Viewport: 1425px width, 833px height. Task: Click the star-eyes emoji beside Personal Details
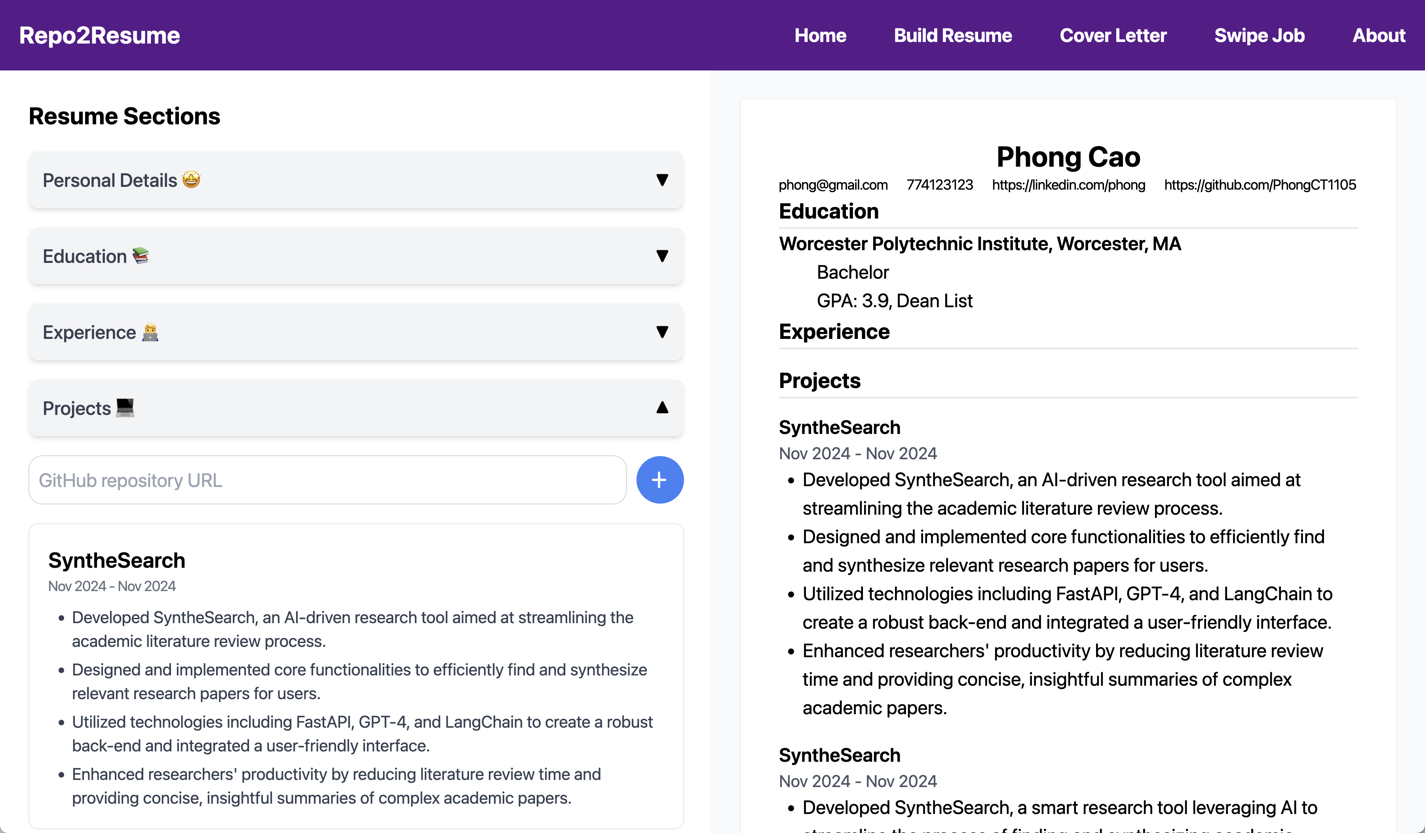pos(191,180)
